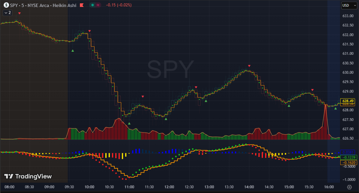
Task: Click the 12:00 label on time axis
Action: (x=169, y=187)
